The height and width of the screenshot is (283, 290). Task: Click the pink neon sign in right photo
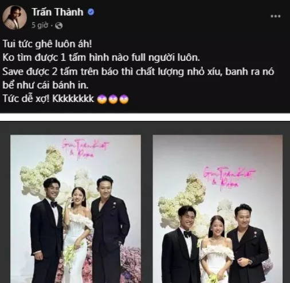[229, 176]
